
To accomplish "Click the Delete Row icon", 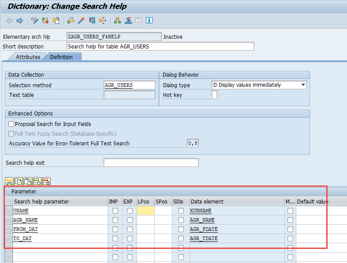I will pyautogui.click(x=46, y=182).
